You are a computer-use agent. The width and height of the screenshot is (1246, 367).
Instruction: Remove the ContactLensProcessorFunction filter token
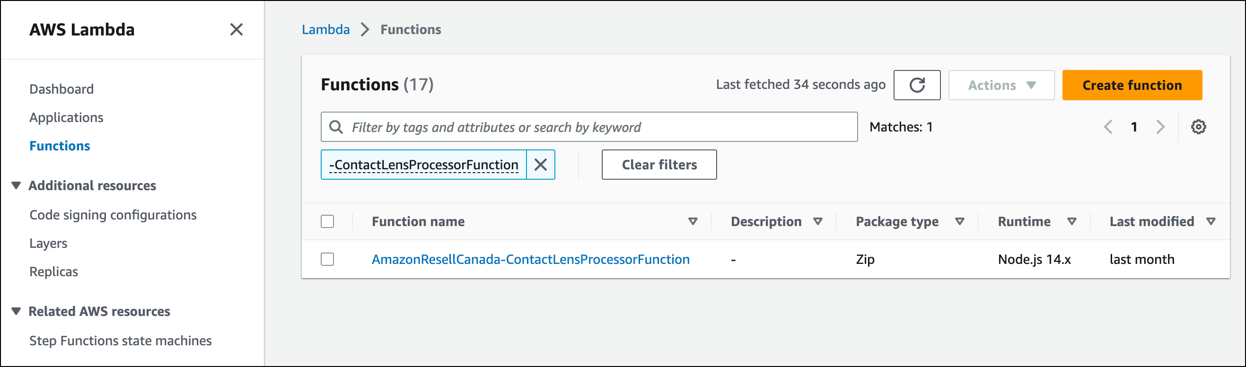(x=540, y=165)
